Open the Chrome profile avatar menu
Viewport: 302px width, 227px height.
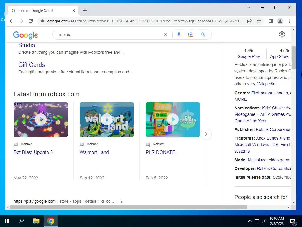280,21
